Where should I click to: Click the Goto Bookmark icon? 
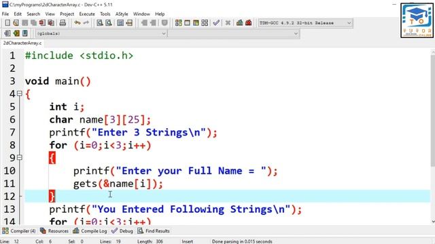[x=25, y=33]
